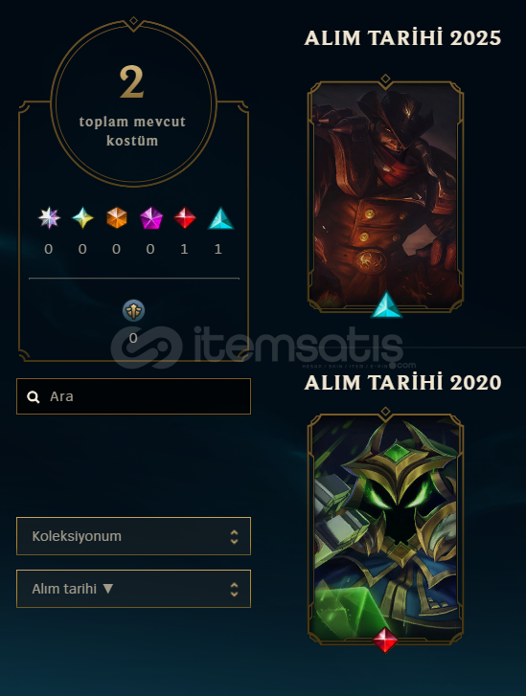Select the purple Legendary rarity gem icon
The image size is (526, 696).
tap(151, 218)
